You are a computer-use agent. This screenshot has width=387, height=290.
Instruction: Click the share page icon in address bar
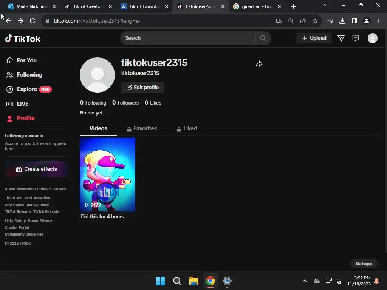[303, 21]
